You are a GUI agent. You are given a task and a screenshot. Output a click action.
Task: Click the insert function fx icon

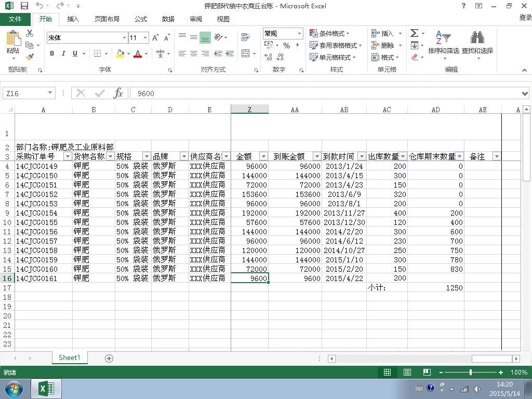click(118, 93)
